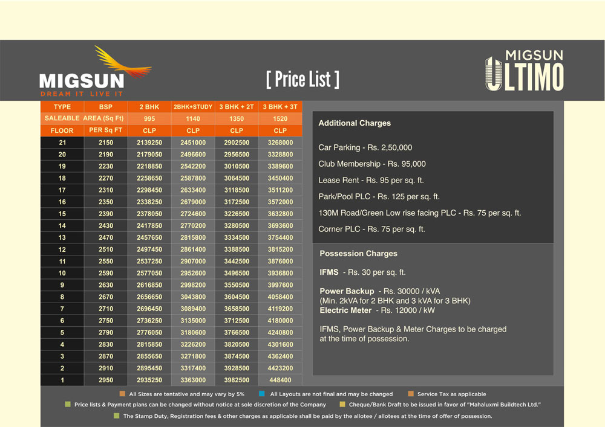Click yellow bullet beside Cheque/Bank Draft note
Viewport: 605px width, 427px height.
[x=342, y=405]
